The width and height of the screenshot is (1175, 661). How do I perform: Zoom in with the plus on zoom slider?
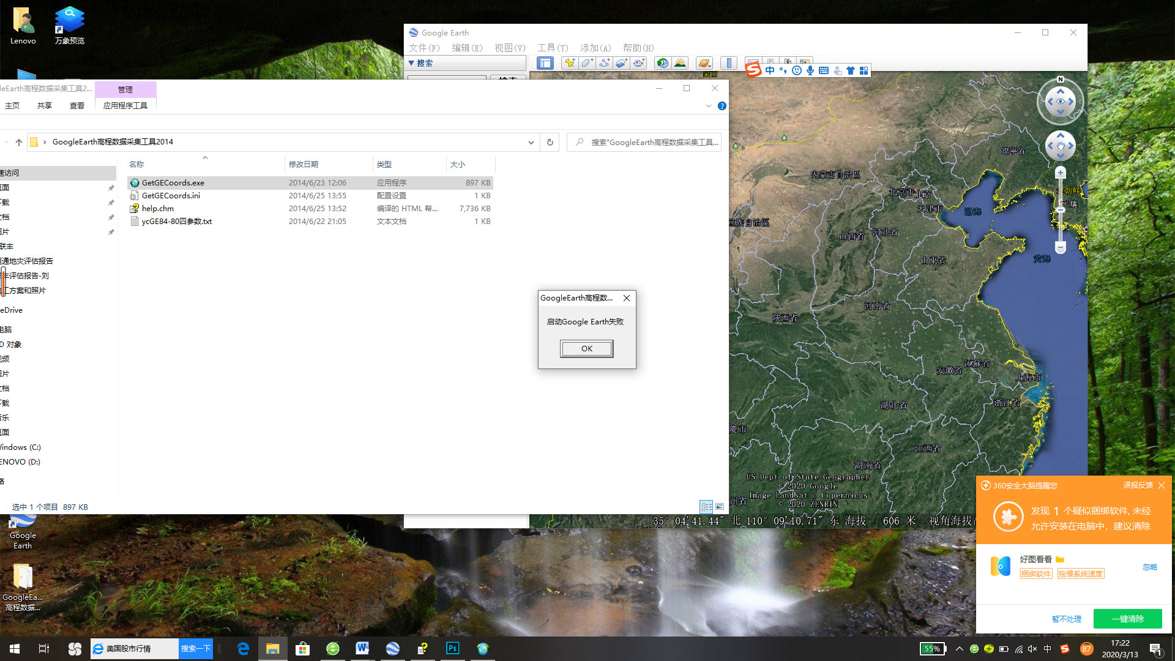coord(1061,173)
